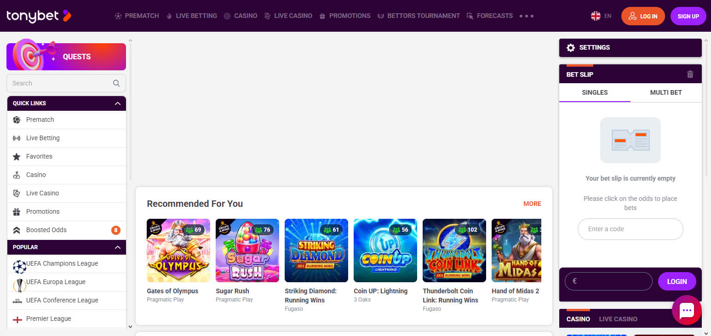This screenshot has width=711, height=336.
Task: Open the Quests banner
Action: (66, 57)
